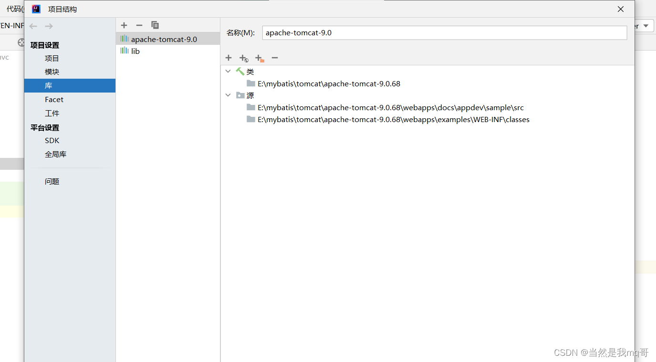Click the IntelliJ IDEA logo in title bar
The image size is (656, 362).
click(x=36, y=9)
